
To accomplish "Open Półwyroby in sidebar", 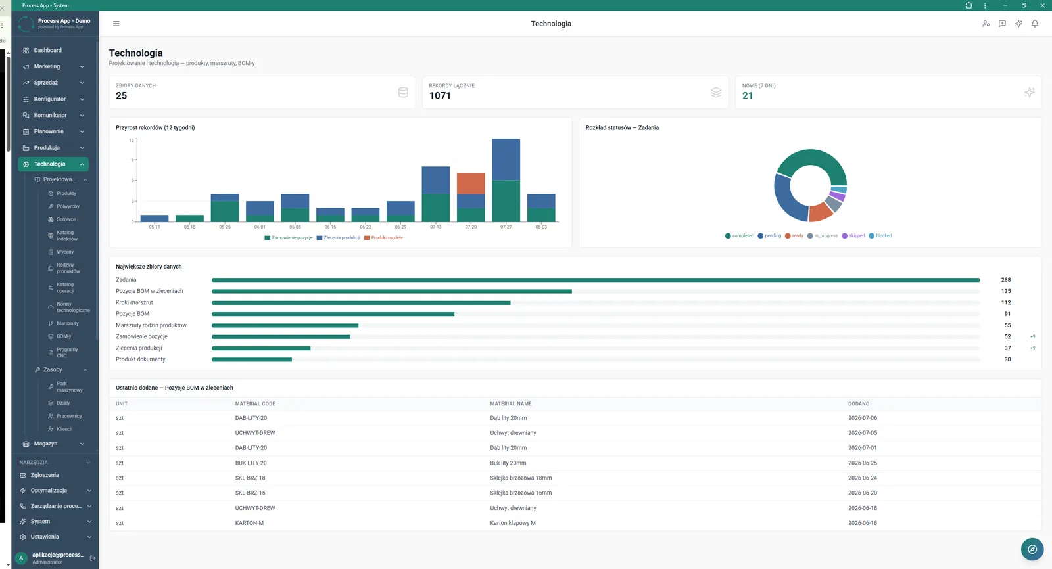I will pos(66,206).
